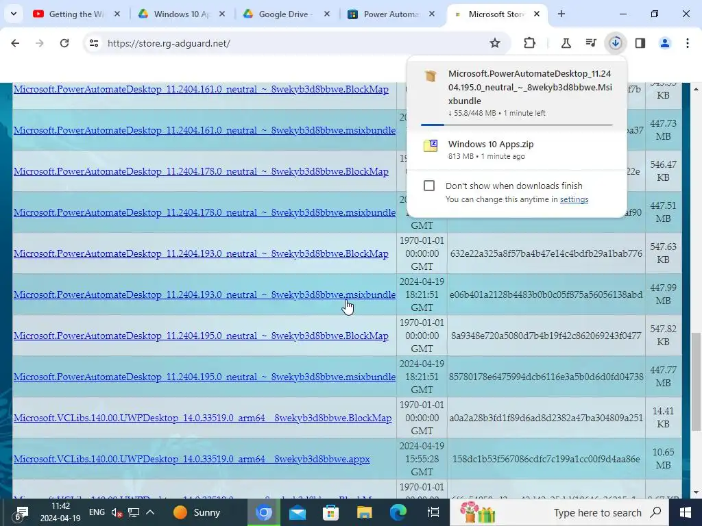Select the Microsoft Store tab
The image size is (702, 526).
pyautogui.click(x=495, y=14)
